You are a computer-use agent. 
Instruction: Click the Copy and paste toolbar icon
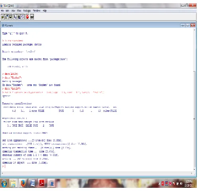tap(23, 17)
